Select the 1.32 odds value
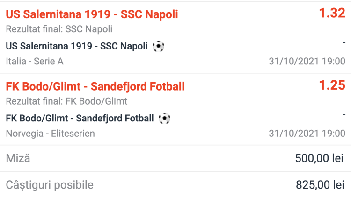 click(332, 14)
